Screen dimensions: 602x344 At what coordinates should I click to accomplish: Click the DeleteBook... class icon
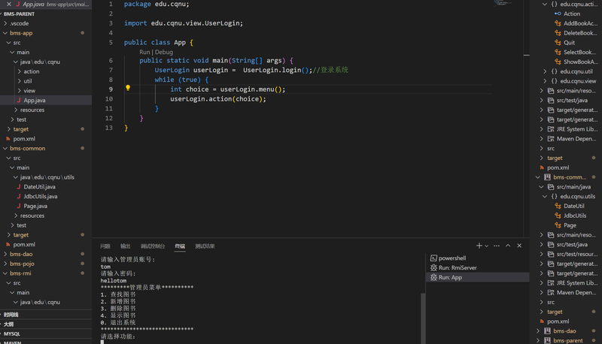pos(558,33)
